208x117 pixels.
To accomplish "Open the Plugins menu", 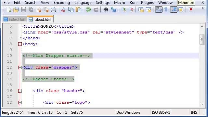I will click(x=147, y=3).
